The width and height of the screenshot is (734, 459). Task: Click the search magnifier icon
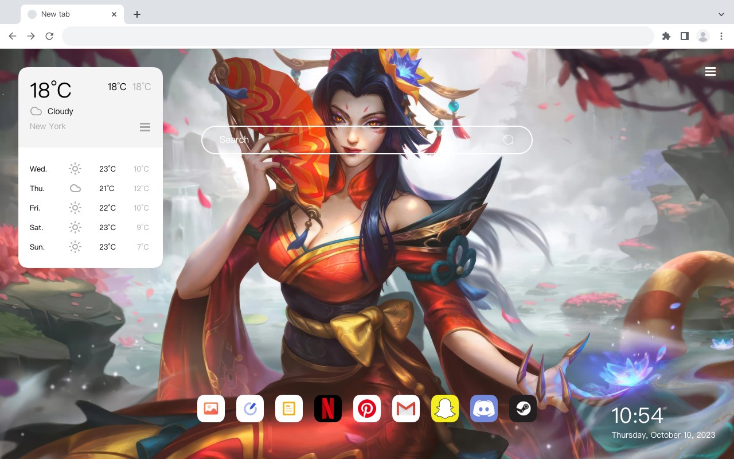[x=508, y=140]
